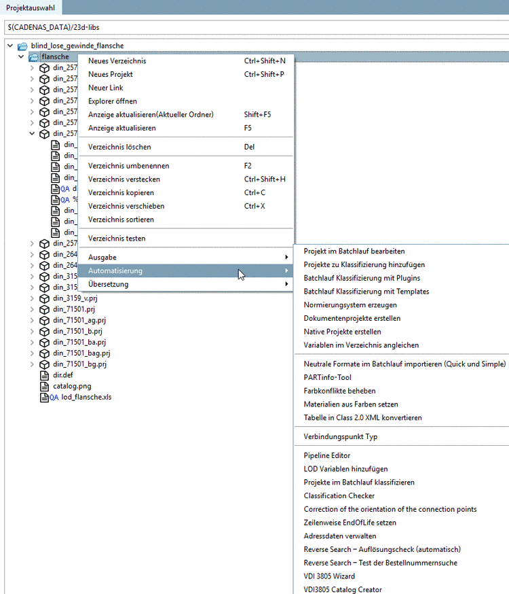Screen dimensions: 509x594
Task: Switch to the Projektauswahl tab
Action: 31,7
